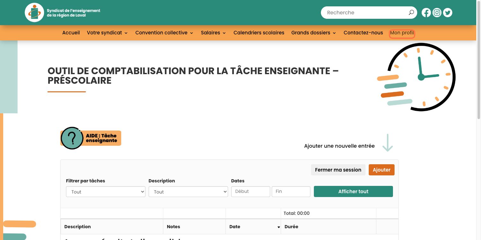Open the Facebook page icon
481x240 pixels.
pos(426,13)
